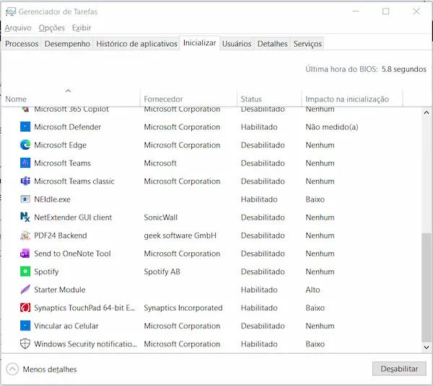The width and height of the screenshot is (433, 386).
Task: Select the Vincular ao Celular name
Action: click(x=66, y=326)
